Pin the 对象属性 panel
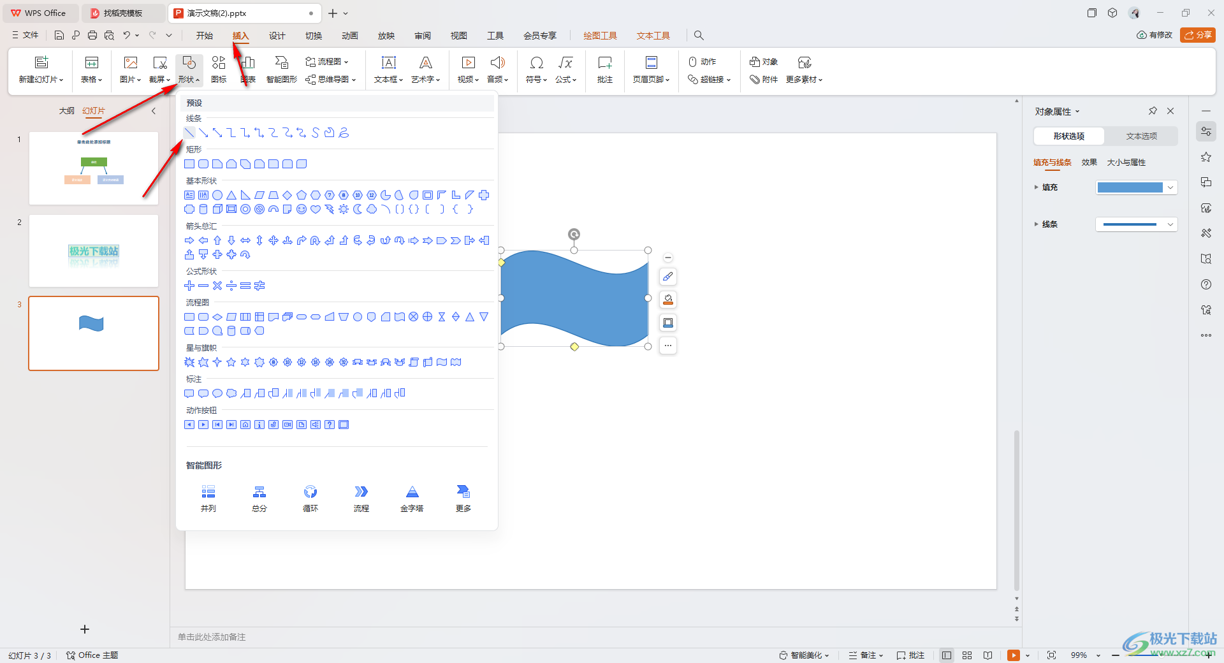Viewport: 1224px width, 663px height. 1153,111
